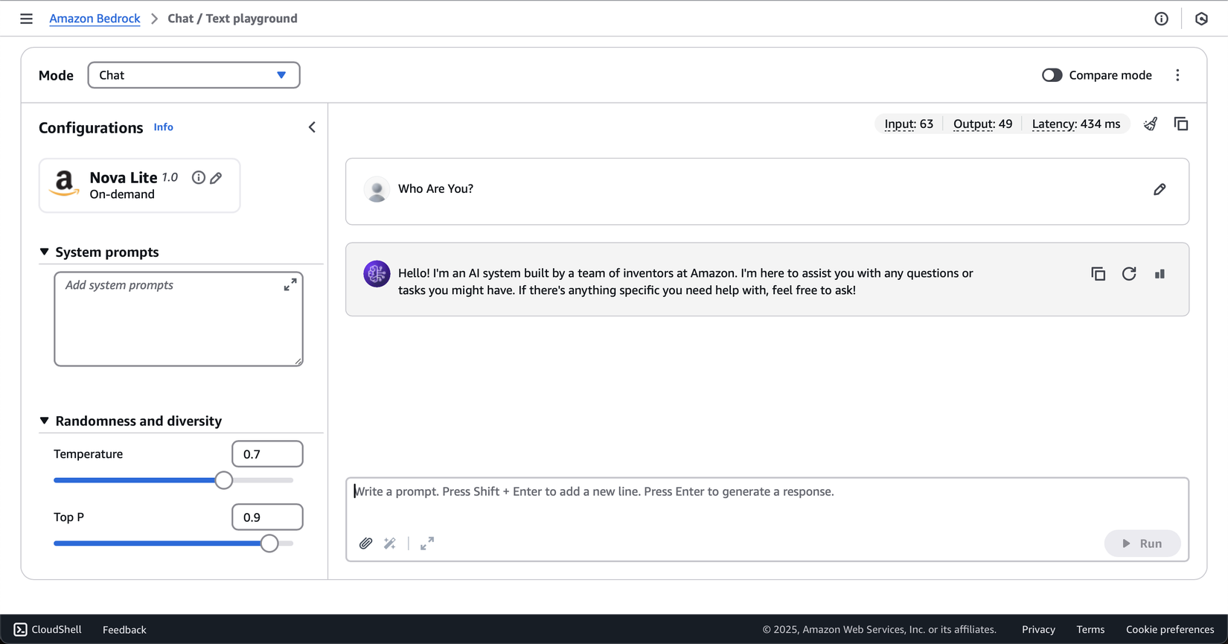The image size is (1228, 644).
Task: Click the user avatar next to the question
Action: coord(377,189)
